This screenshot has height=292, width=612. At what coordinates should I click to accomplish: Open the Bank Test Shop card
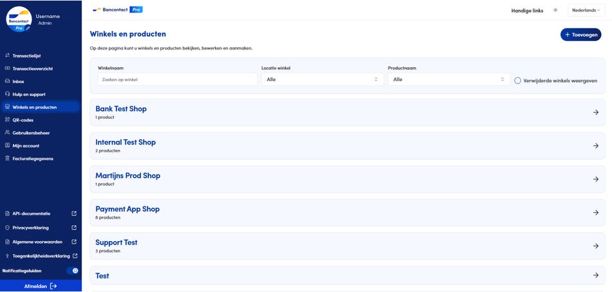347,113
